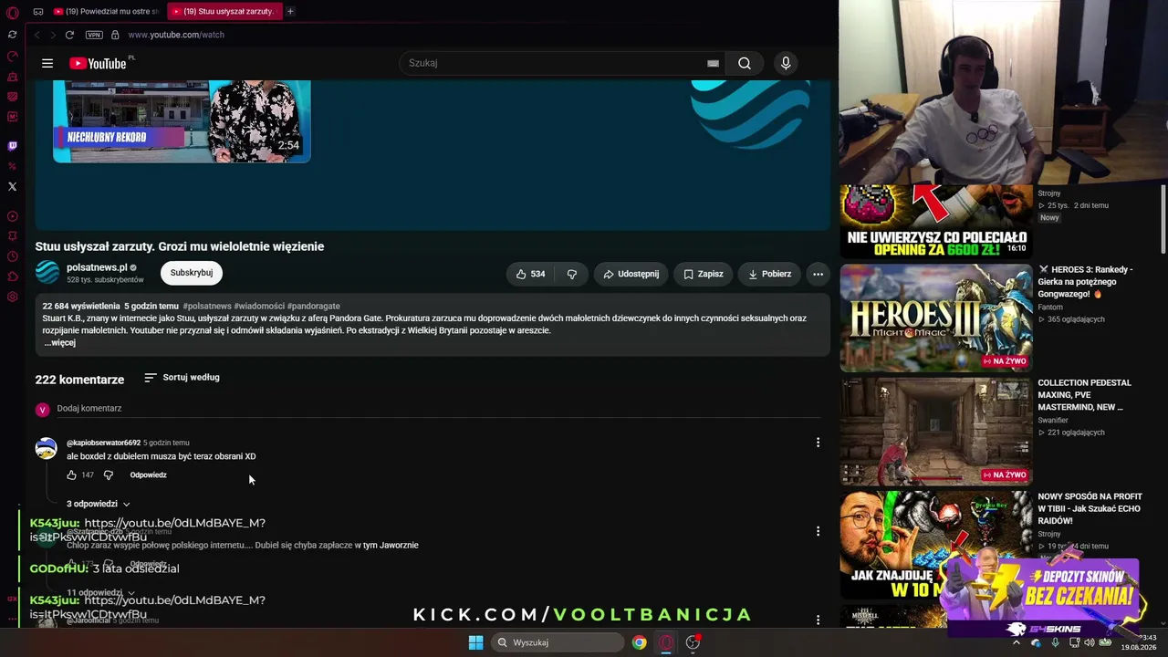The width and height of the screenshot is (1168, 657).
Task: Open the 'Nie uwierzysz co poleciało' thumbnail
Action: tap(936, 222)
